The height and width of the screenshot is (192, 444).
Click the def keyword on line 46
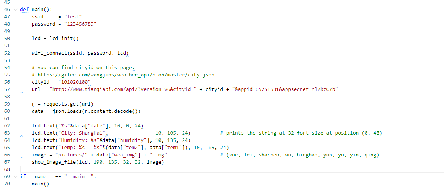[24, 9]
